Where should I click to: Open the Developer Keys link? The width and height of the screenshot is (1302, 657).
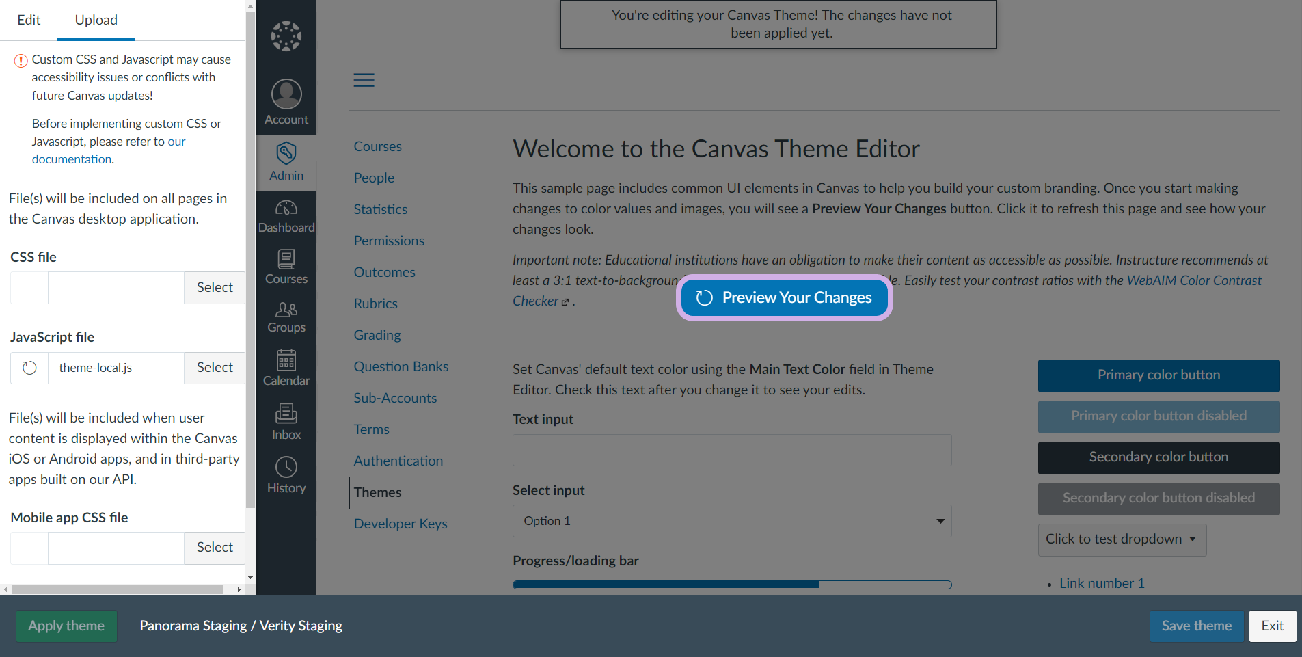click(x=401, y=524)
